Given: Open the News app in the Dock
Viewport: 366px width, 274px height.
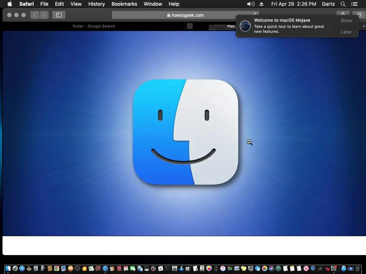Looking at the screenshot, I should 306,268.
